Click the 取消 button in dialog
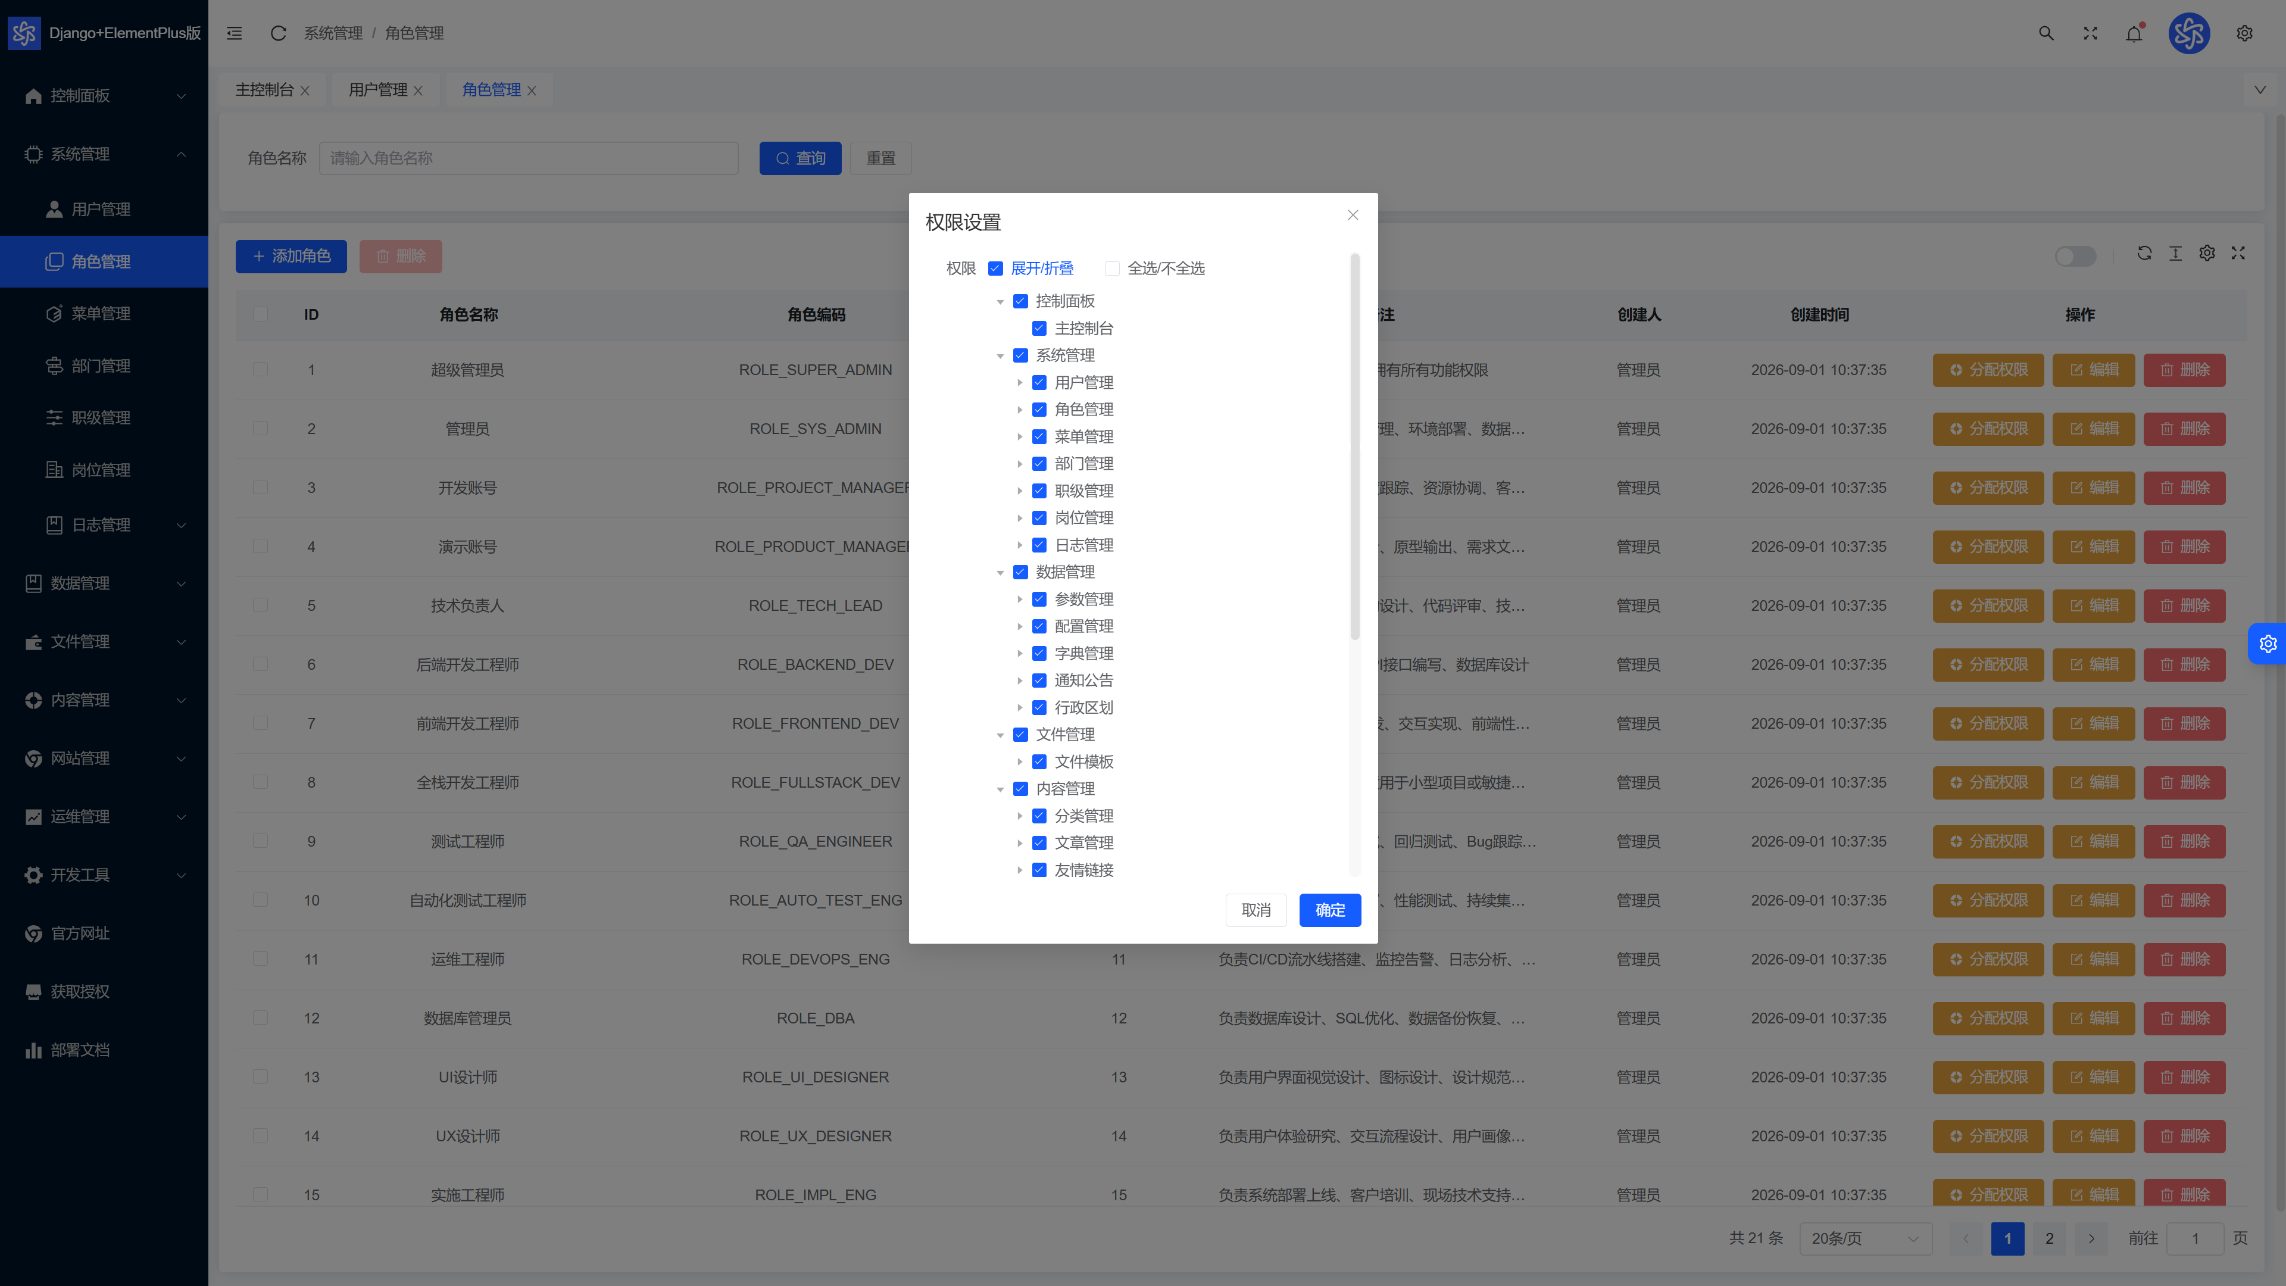The height and width of the screenshot is (1286, 2286). (1256, 910)
